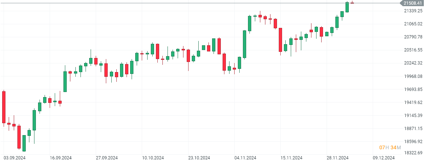Screen dimensions: 426x167
Task: Select the 04.11.2024 time axis label
Action: (245, 158)
